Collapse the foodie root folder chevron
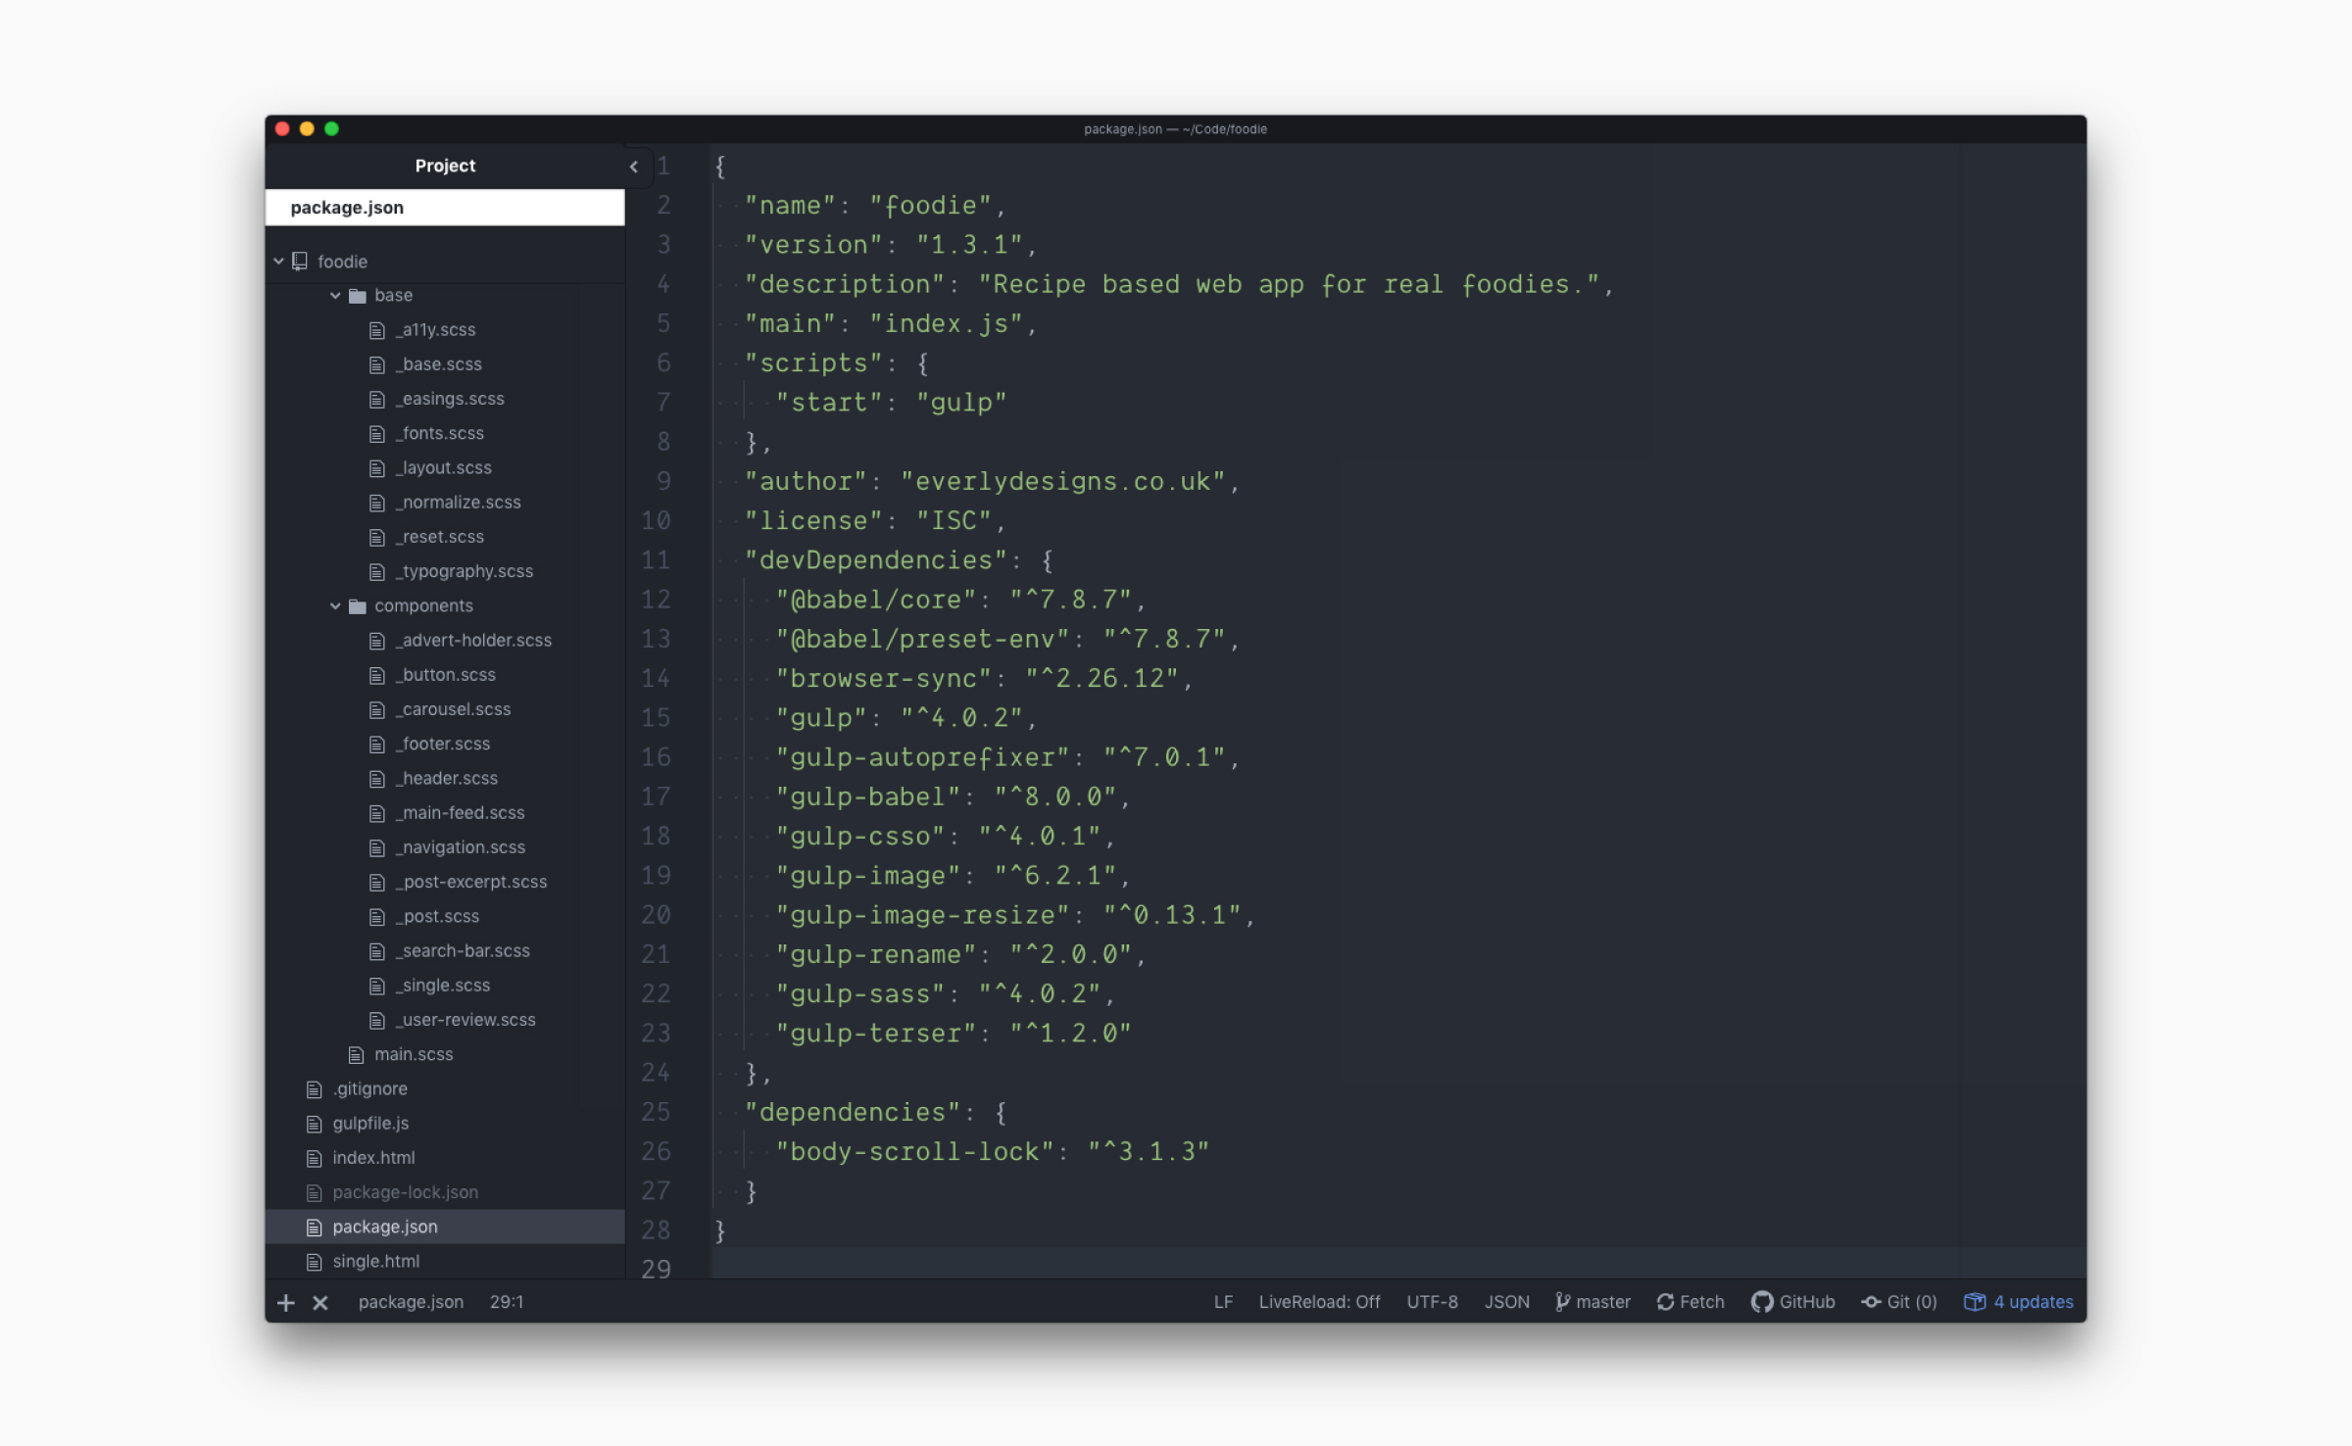This screenshot has width=2352, height=1446. pos(278,261)
